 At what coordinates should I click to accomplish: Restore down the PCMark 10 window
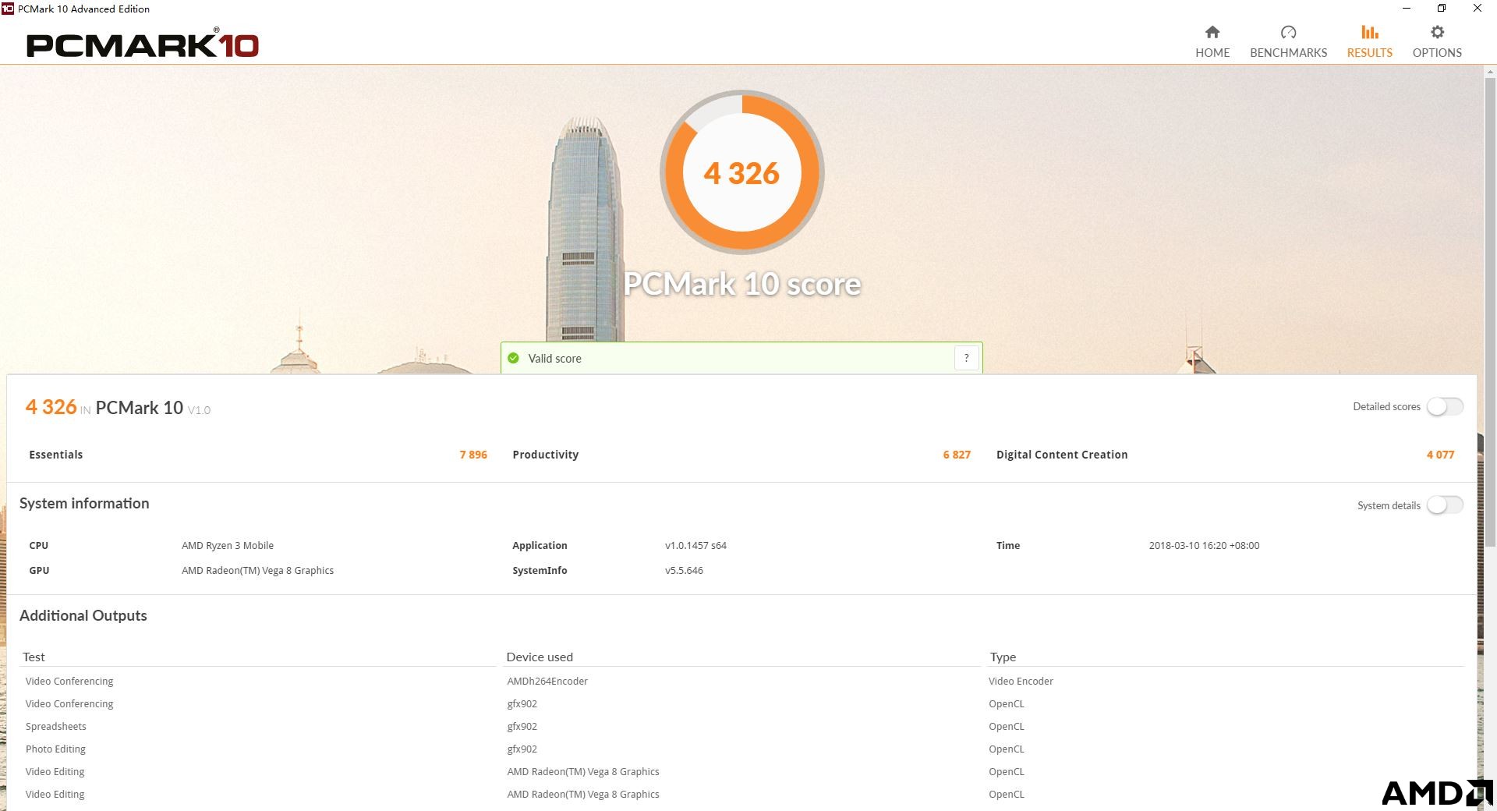pos(1442,9)
